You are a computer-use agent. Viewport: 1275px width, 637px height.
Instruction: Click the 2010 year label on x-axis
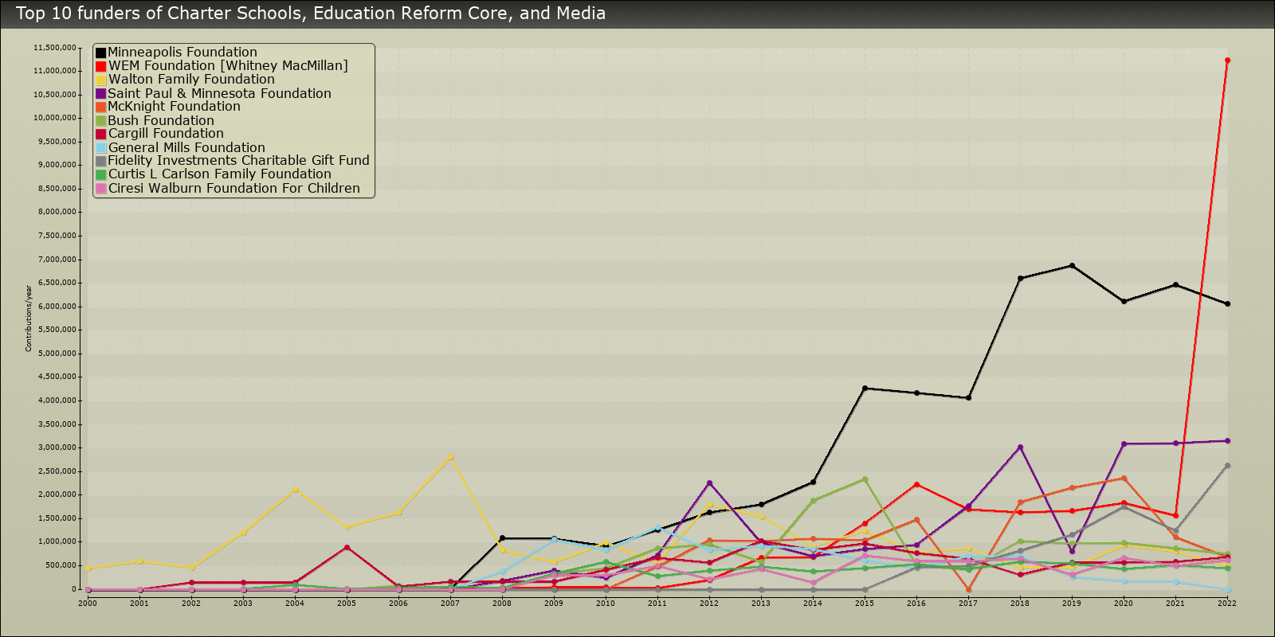(606, 604)
